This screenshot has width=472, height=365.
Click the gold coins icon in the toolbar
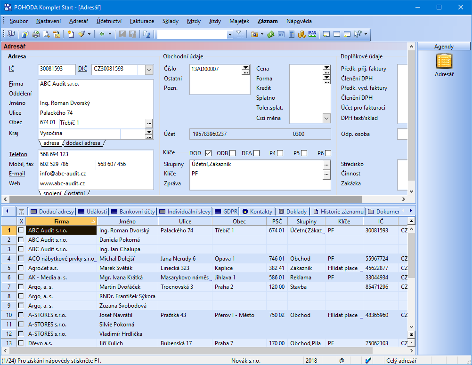tap(301, 34)
